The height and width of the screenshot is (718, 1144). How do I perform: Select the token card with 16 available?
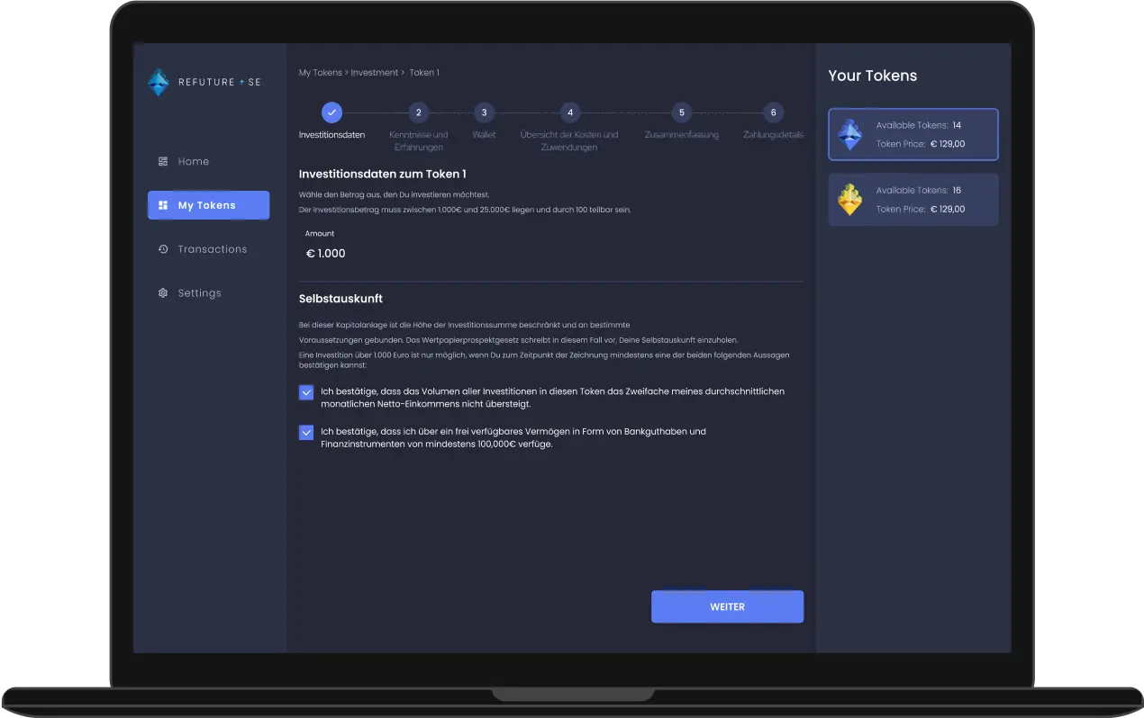click(912, 200)
